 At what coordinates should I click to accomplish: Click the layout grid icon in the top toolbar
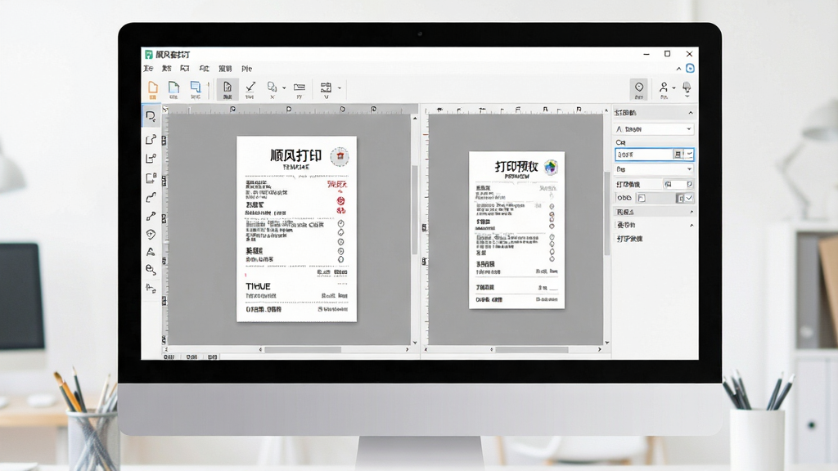[326, 87]
